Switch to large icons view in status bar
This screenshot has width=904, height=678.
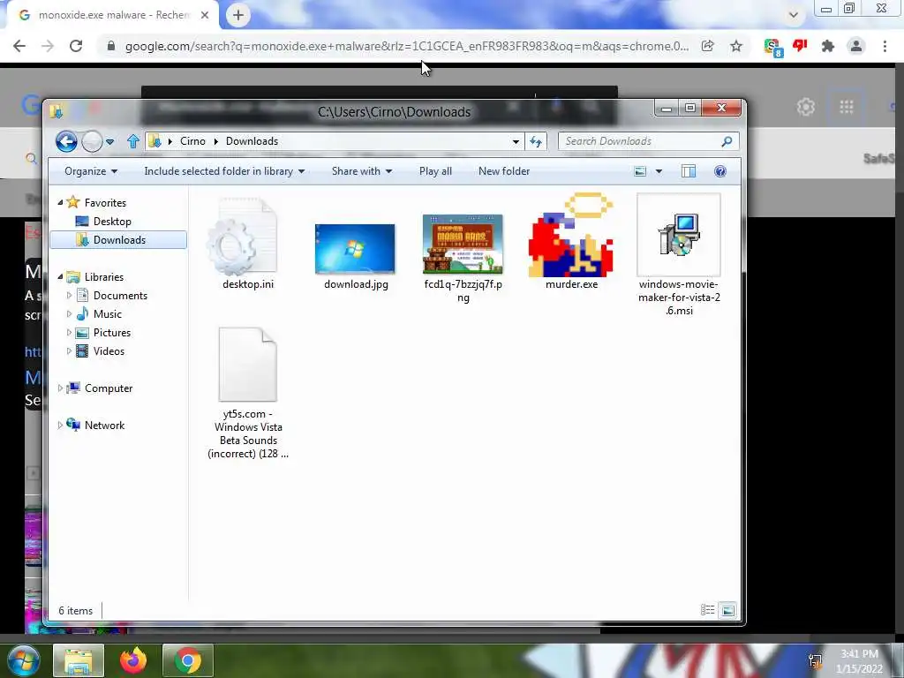pos(728,610)
